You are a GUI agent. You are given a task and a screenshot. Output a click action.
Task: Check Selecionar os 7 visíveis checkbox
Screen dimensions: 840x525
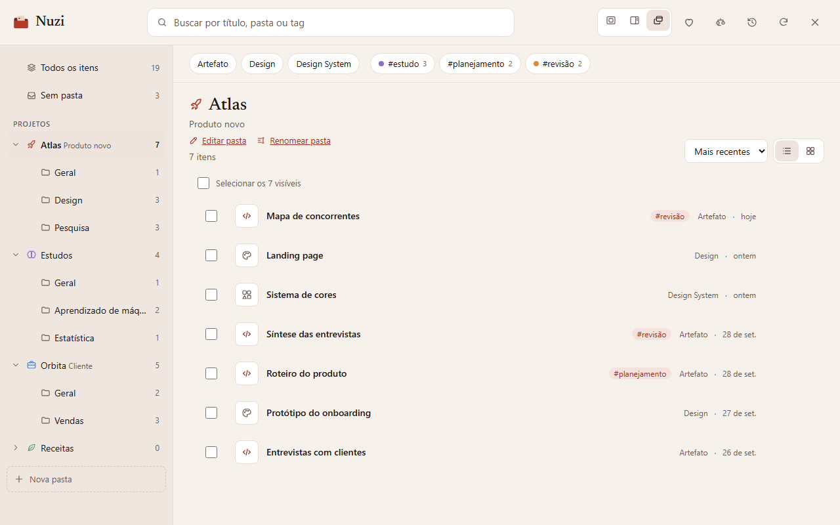click(203, 183)
